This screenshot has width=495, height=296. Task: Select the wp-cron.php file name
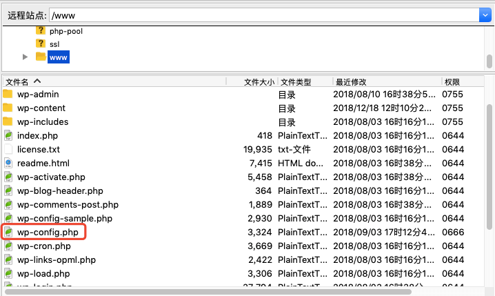tap(44, 246)
